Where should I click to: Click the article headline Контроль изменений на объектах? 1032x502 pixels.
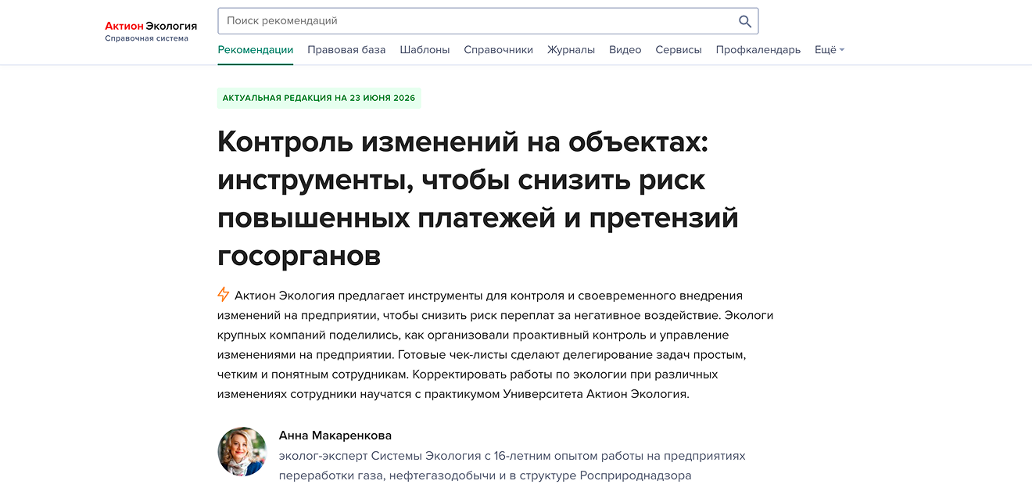click(478, 198)
